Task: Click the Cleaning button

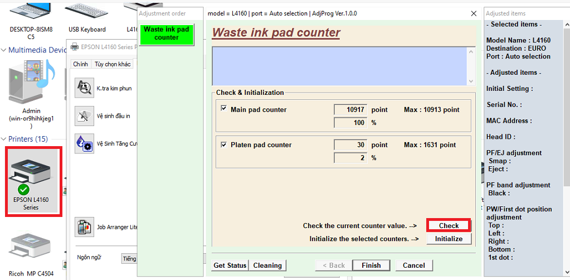Action: click(267, 265)
